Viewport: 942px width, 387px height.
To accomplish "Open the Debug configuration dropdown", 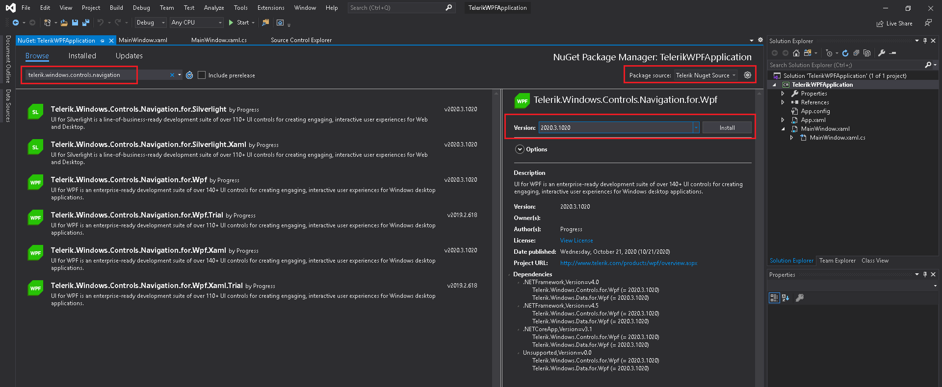I will [x=150, y=23].
